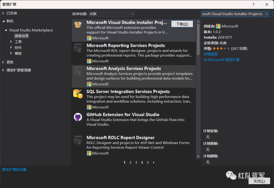This screenshot has width=274, height=188.
Task: Expand the 漫游扩展管理器 node
Action: (3, 70)
